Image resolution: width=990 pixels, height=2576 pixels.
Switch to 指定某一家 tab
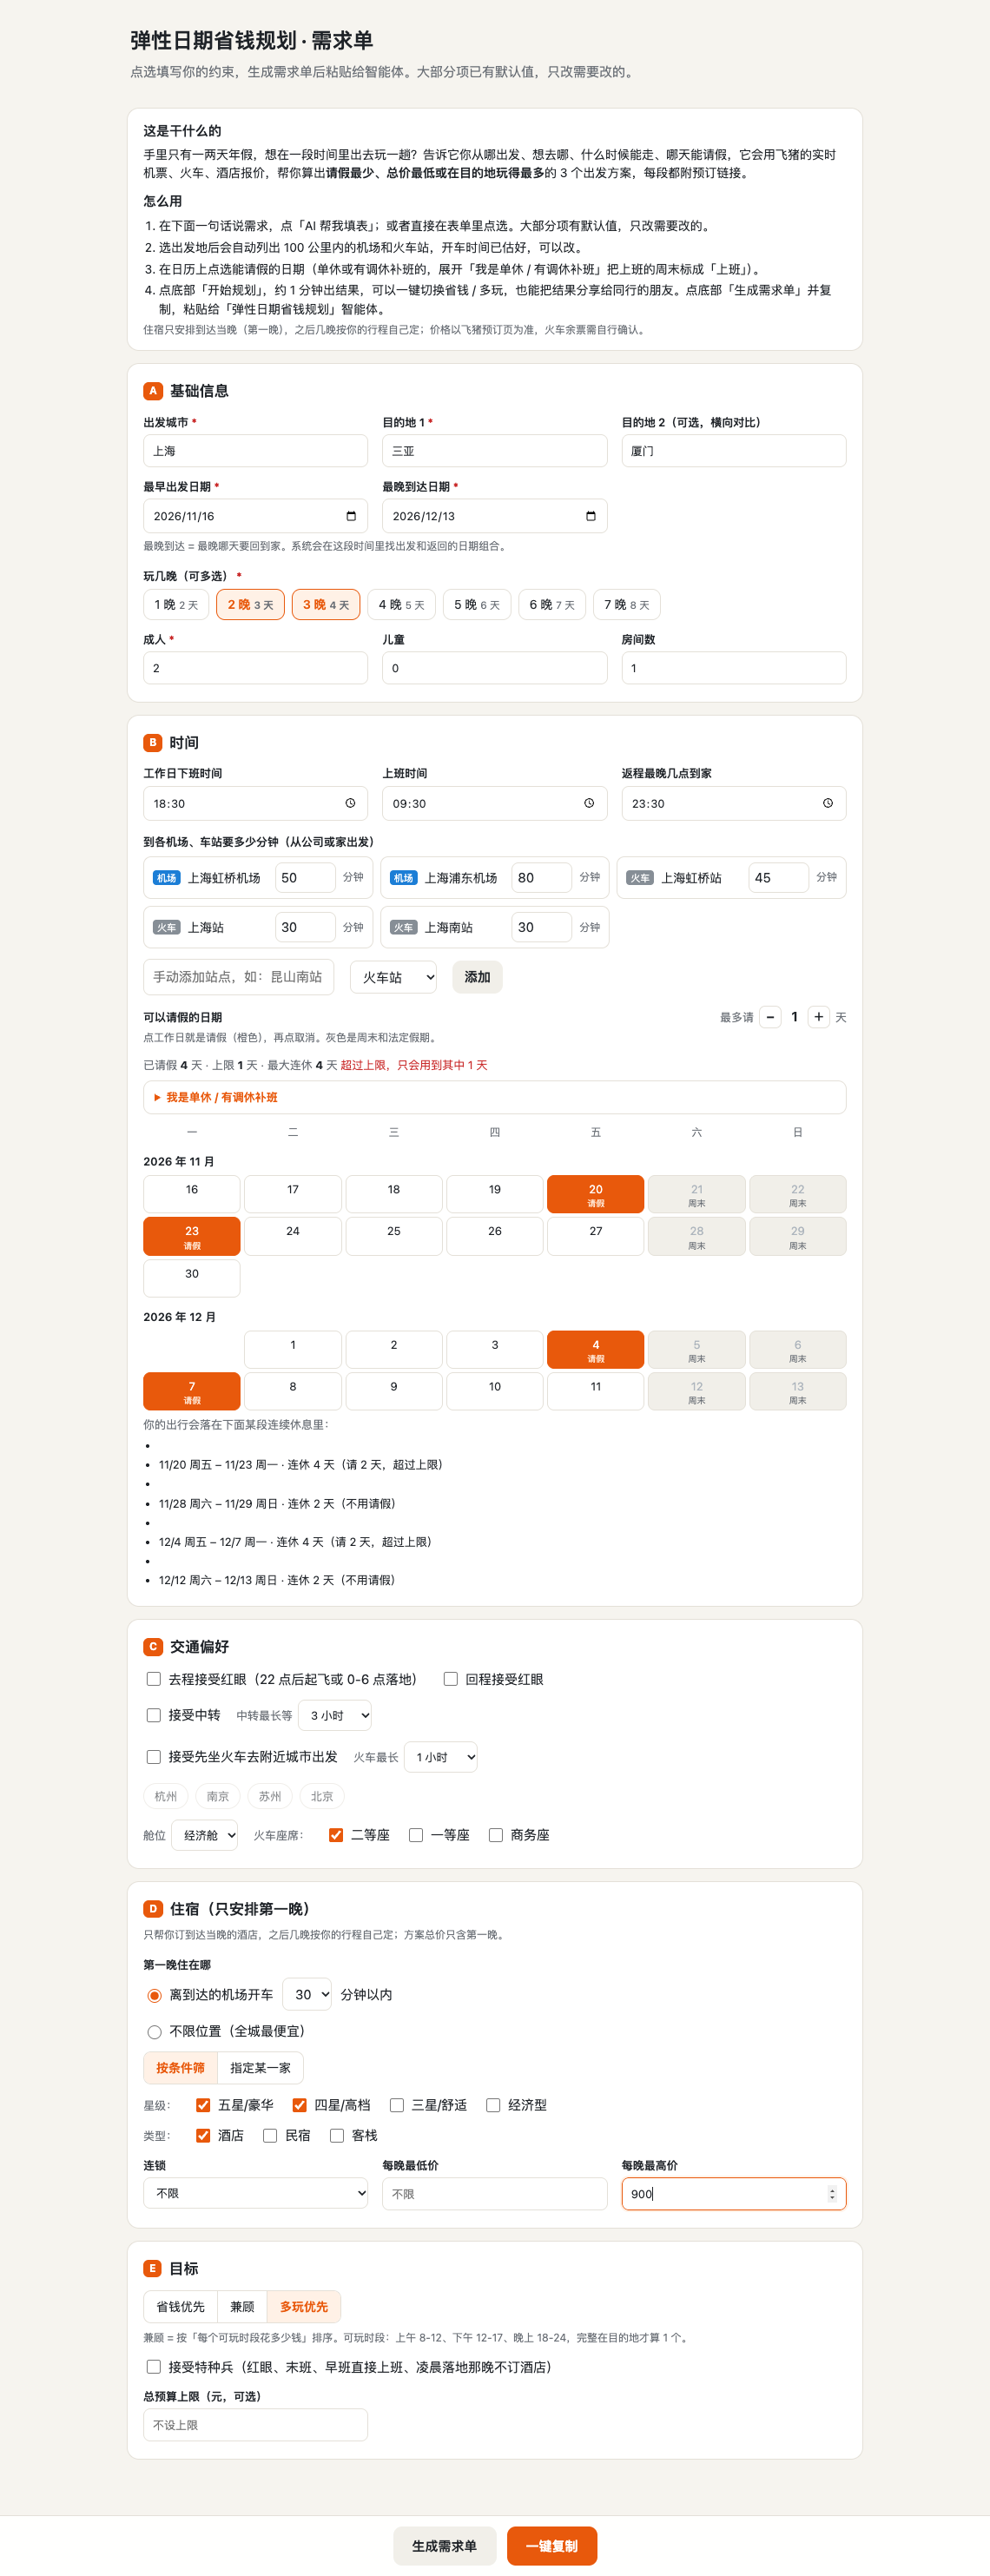[x=260, y=2068]
